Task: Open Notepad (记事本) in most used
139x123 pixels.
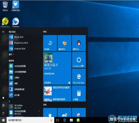Action: click(x=24, y=78)
